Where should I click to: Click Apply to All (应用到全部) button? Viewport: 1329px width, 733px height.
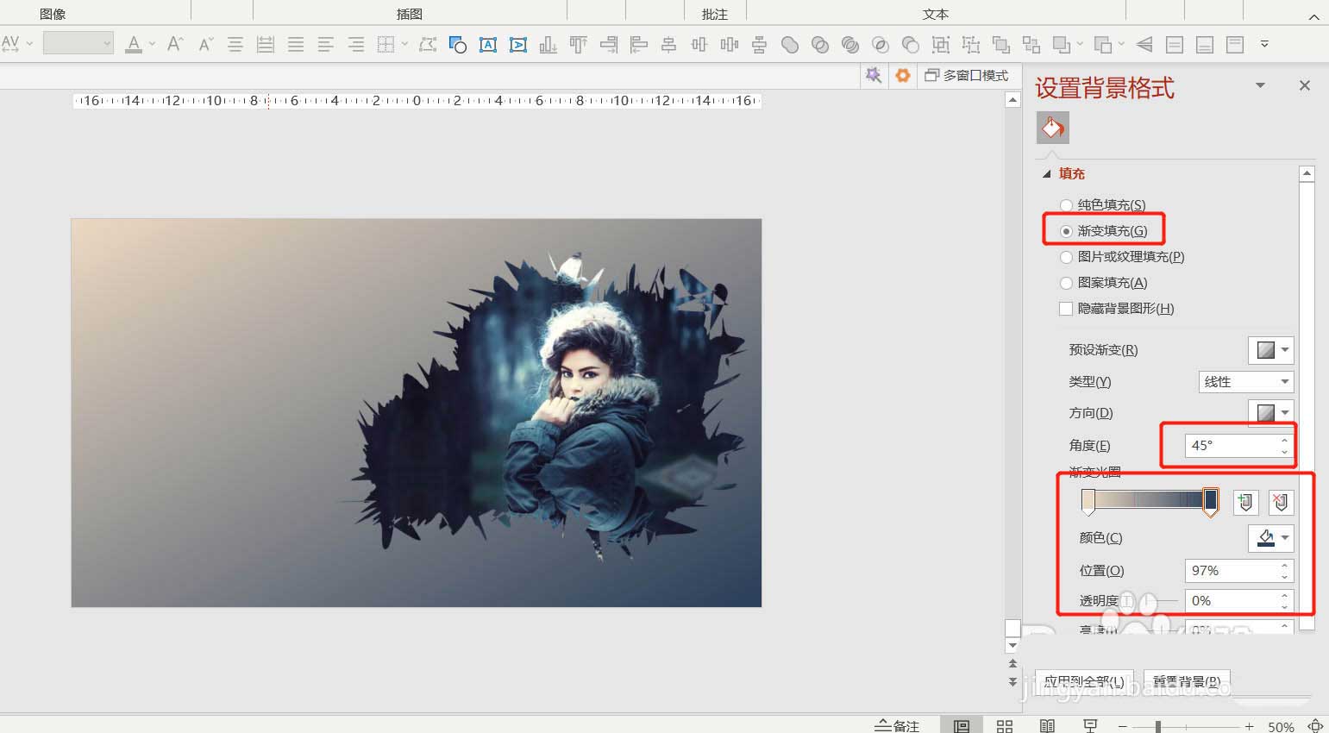click(x=1084, y=681)
